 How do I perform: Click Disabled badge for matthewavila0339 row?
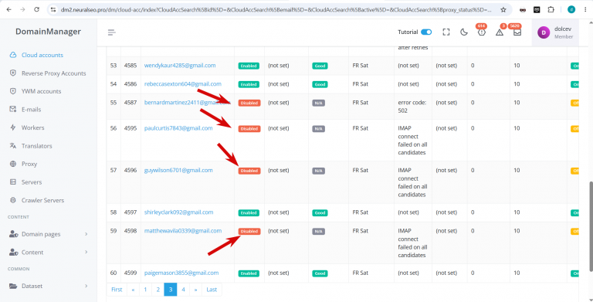click(249, 231)
